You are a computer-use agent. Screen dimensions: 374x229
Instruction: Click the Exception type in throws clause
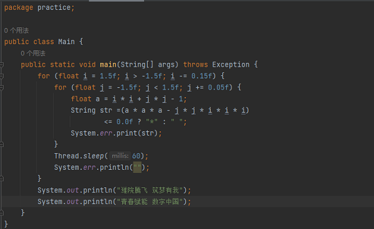(x=231, y=65)
